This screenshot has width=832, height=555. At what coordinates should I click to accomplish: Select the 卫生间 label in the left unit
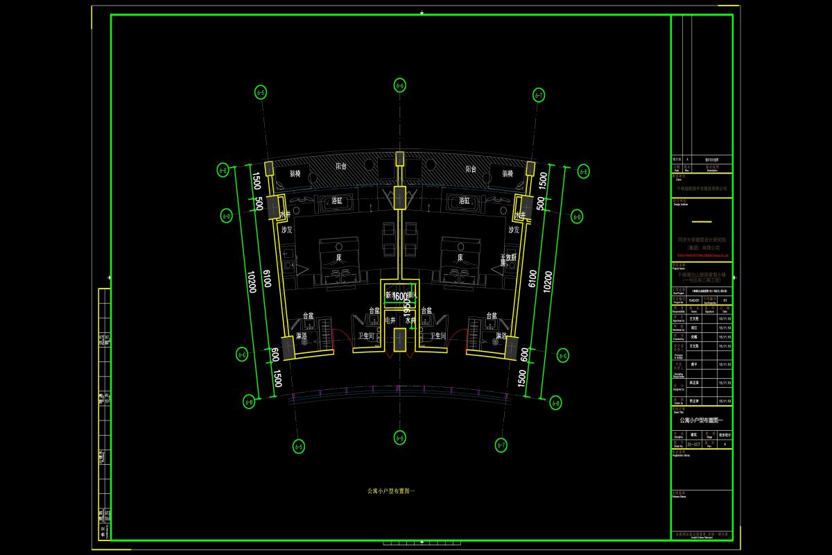[x=366, y=336]
